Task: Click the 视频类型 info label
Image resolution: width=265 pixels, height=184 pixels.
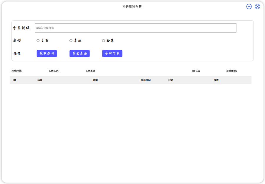Action: [x=231, y=71]
